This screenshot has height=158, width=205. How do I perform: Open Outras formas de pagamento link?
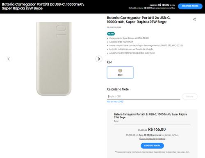coord(152,138)
